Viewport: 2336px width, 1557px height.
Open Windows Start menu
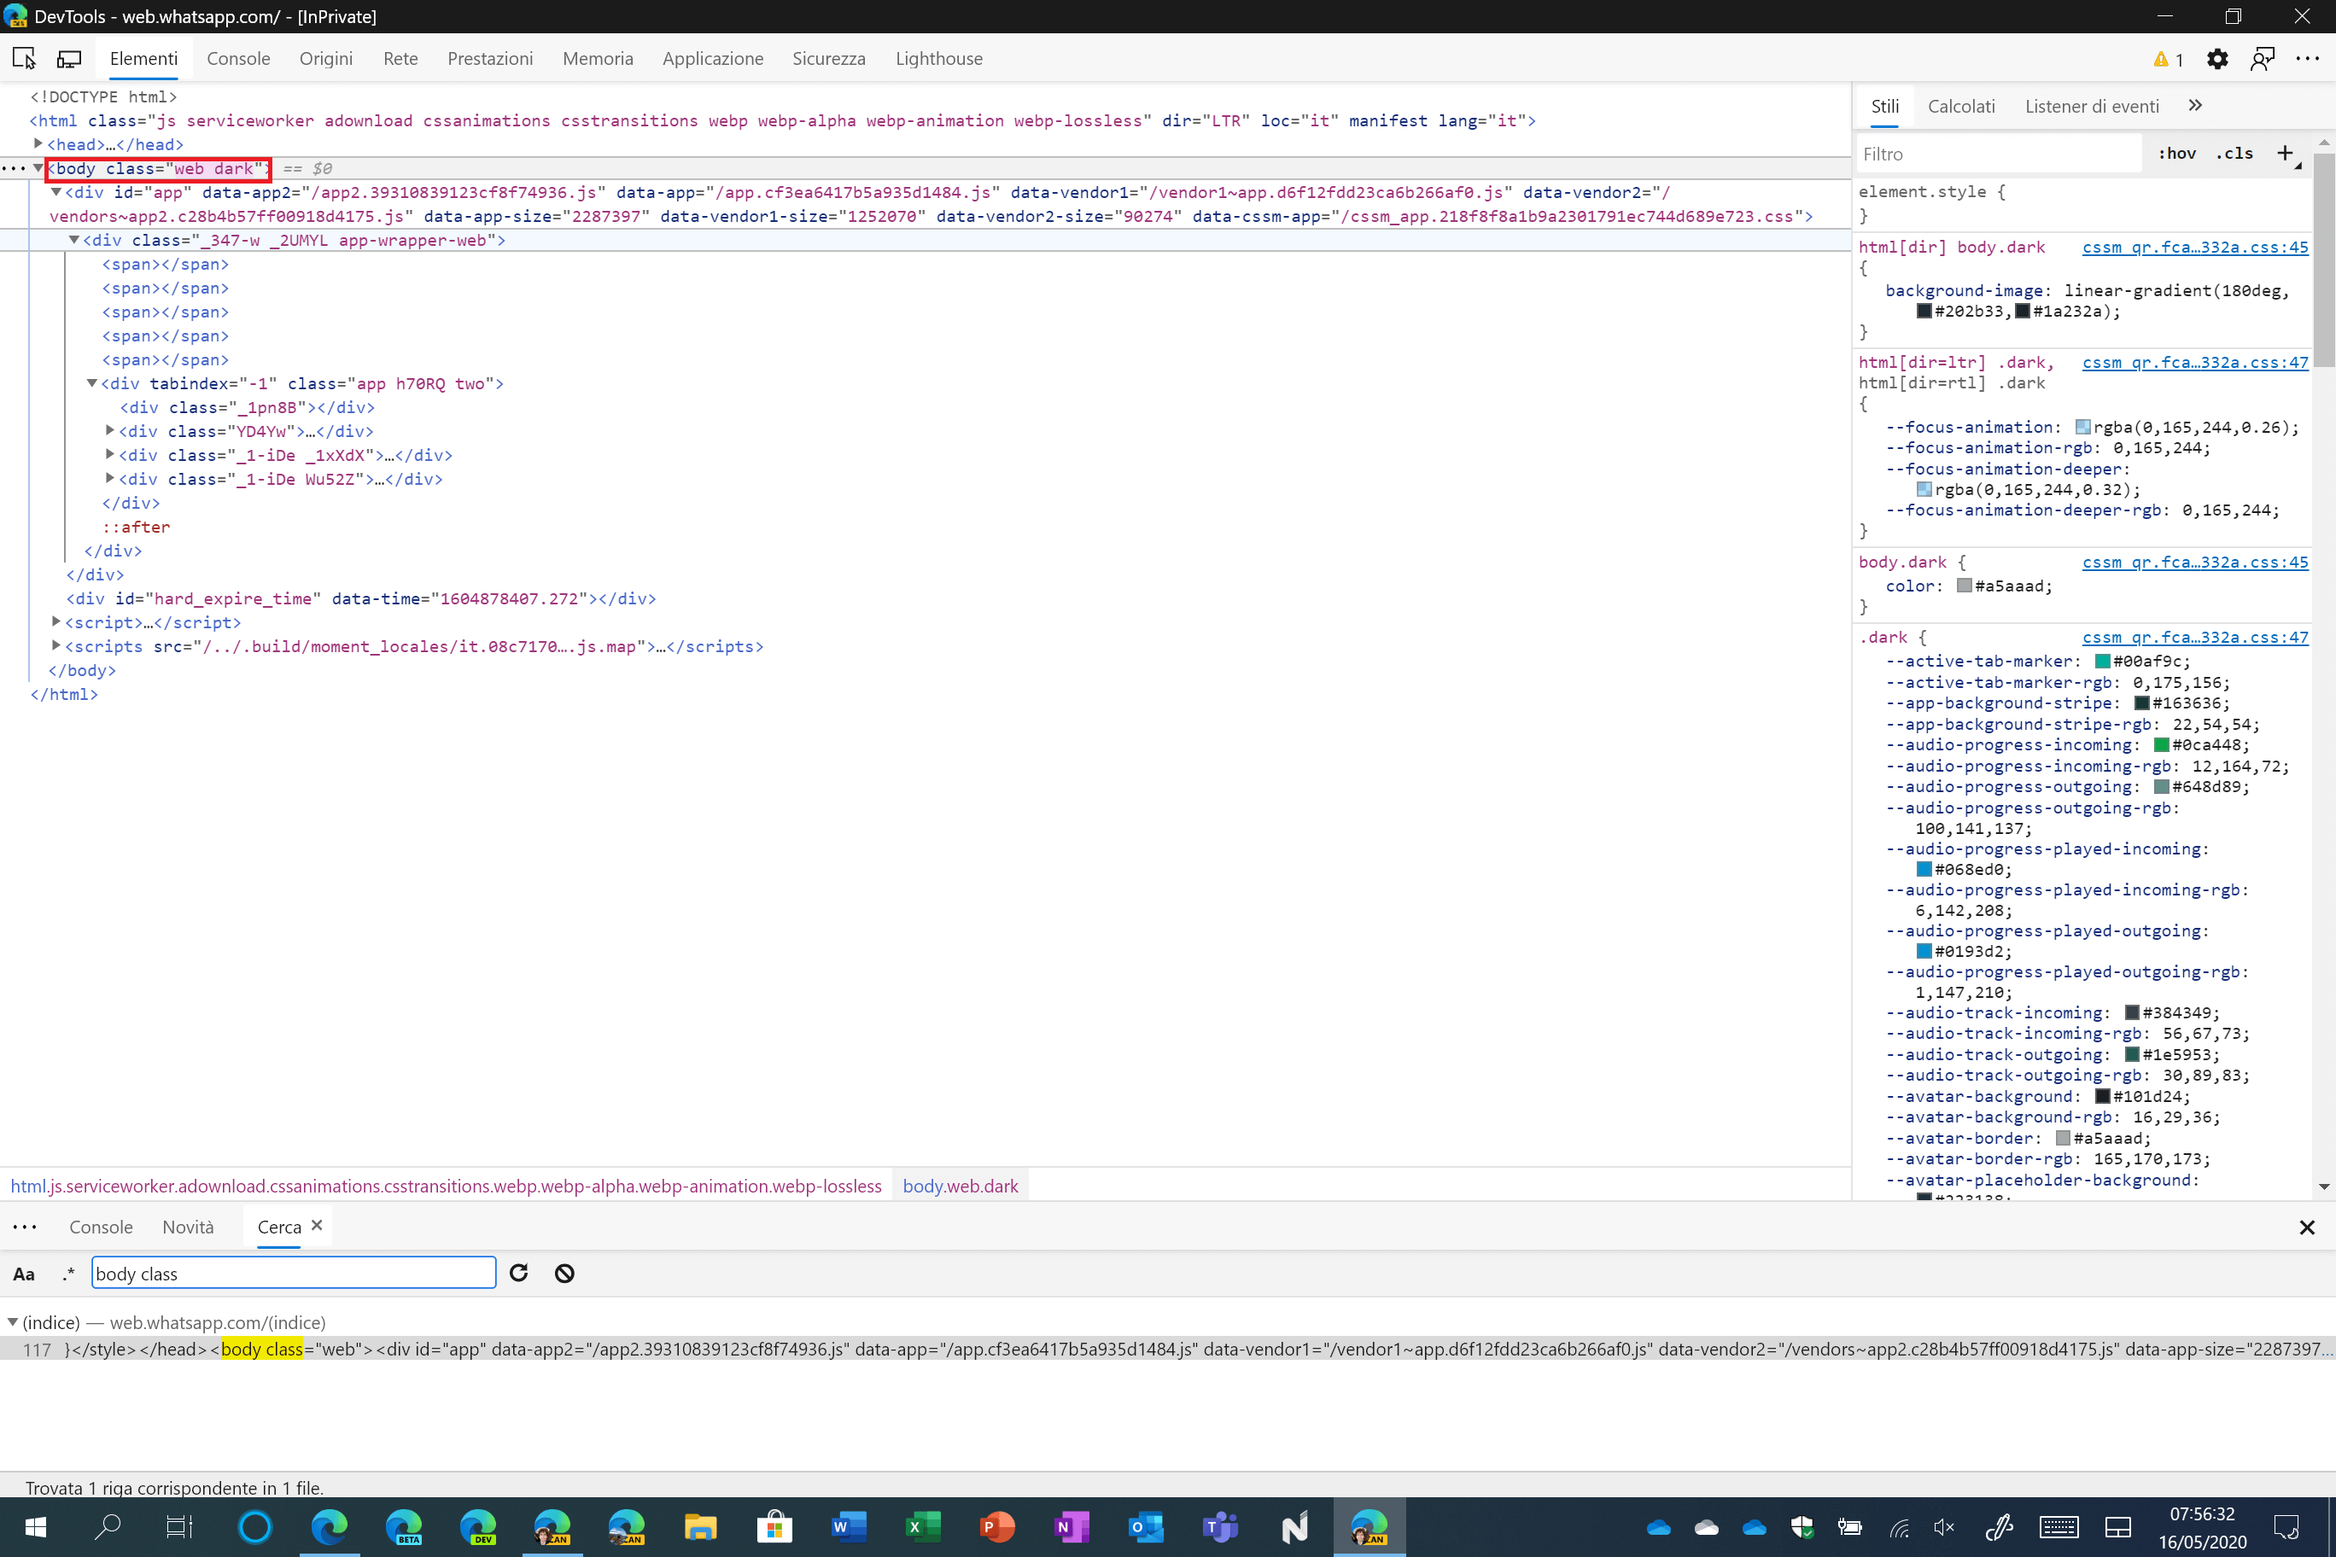[36, 1527]
